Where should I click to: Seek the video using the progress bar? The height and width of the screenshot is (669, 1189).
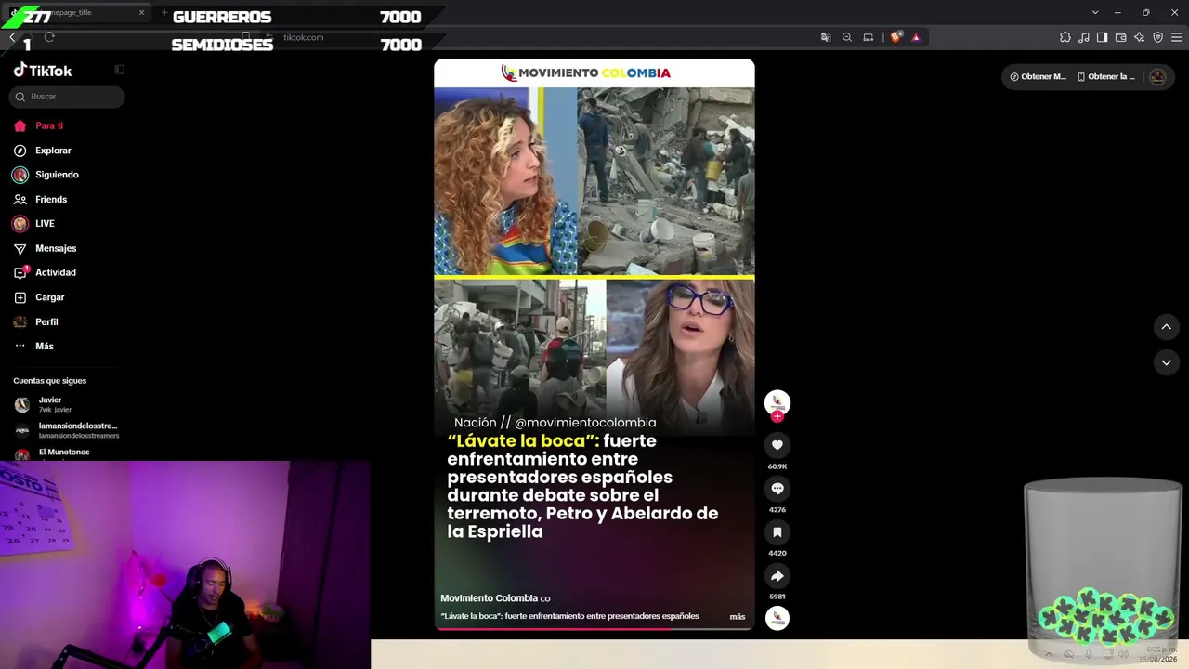click(594, 629)
